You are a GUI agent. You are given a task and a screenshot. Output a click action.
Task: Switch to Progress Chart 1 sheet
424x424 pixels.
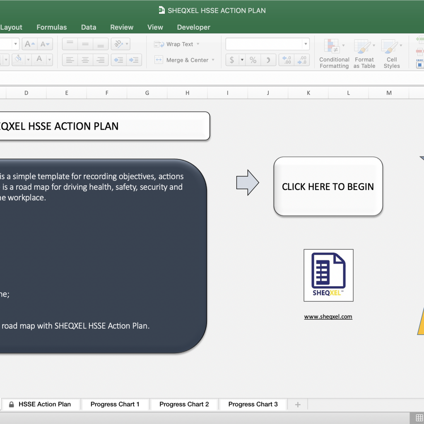(115, 404)
